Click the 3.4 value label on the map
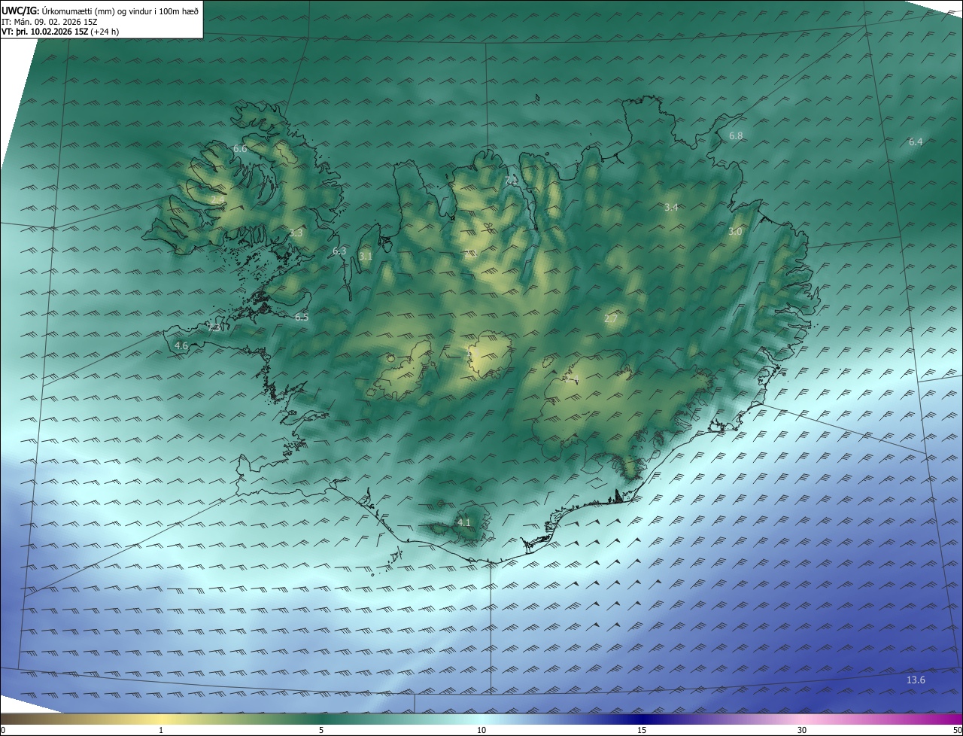The height and width of the screenshot is (736, 963). [672, 208]
